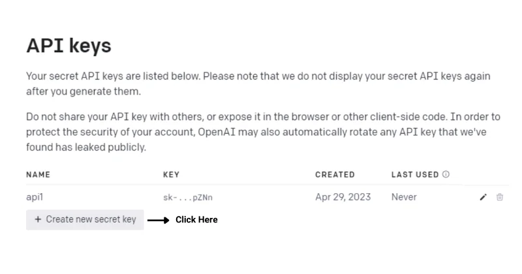Click the LAST USED column header
The height and width of the screenshot is (274, 522).
(x=415, y=175)
